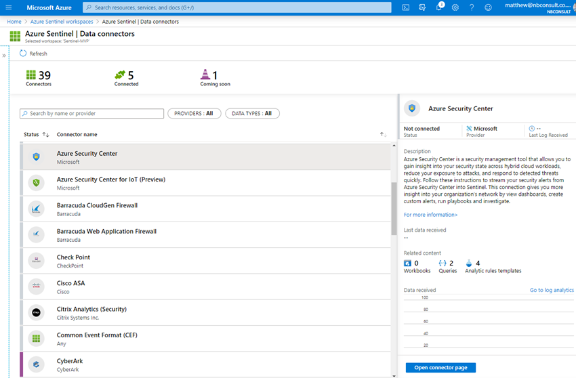This screenshot has height=378, width=576.
Task: Open Cloud Shell from top bar
Action: tap(405, 7)
